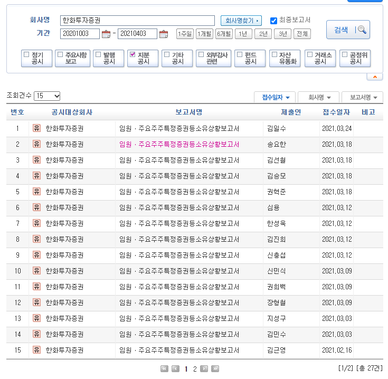388x379 pixels.
Task: Collapse the search panel with orange arrow
Action: coord(375,77)
